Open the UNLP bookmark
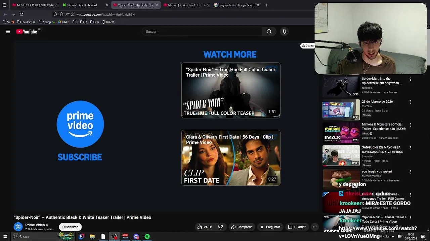The image size is (430, 241). pos(63,22)
